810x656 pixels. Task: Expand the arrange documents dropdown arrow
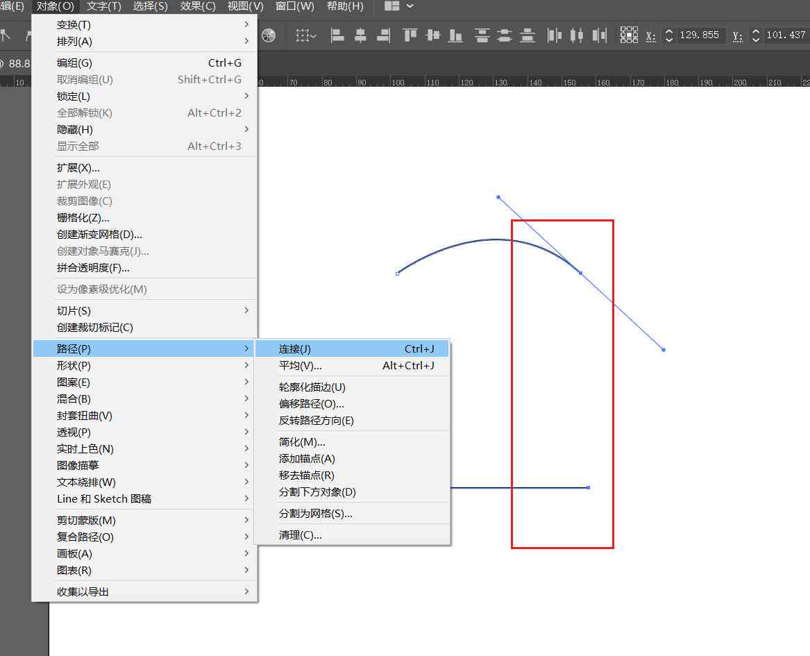point(410,6)
